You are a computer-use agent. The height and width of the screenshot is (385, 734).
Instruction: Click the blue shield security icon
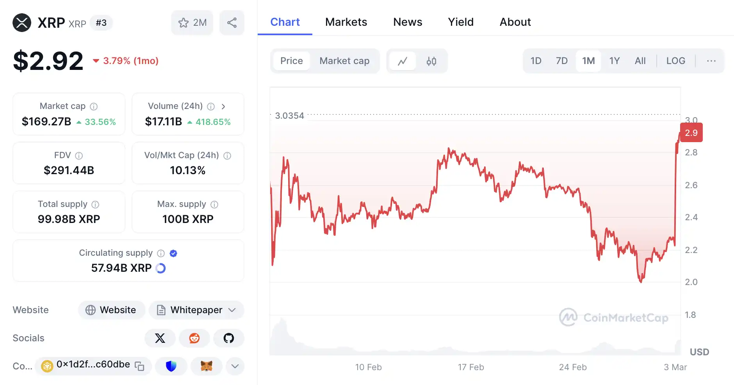(x=171, y=366)
